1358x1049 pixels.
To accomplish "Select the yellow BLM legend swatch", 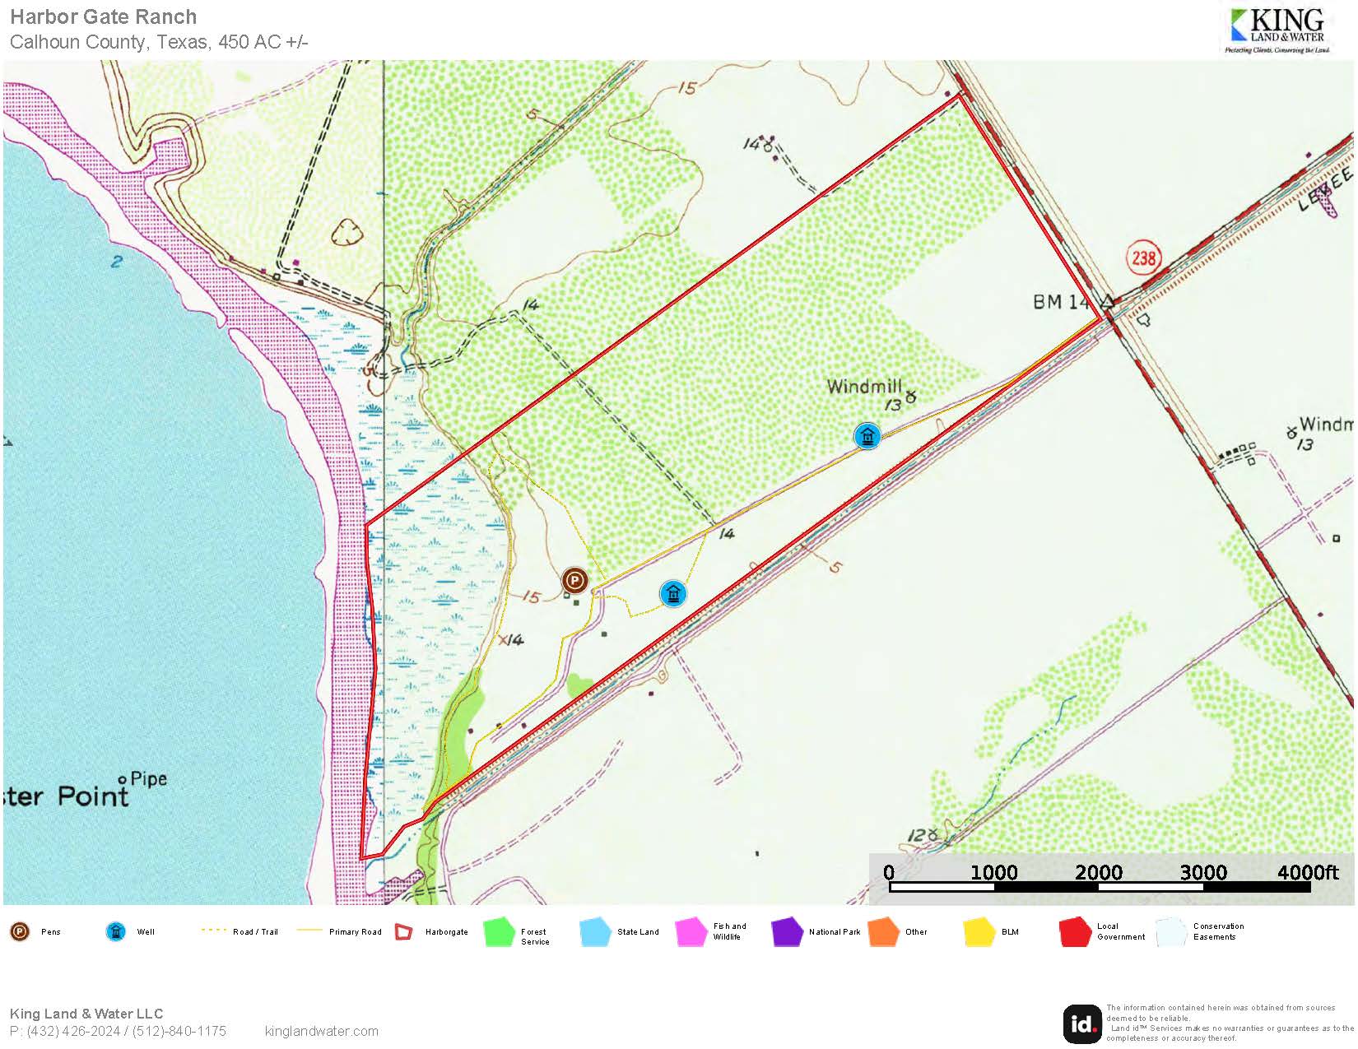I will click(979, 932).
